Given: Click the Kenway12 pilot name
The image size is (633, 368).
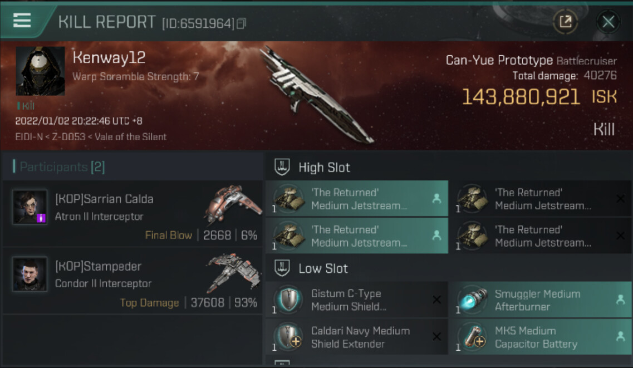Looking at the screenshot, I should (x=109, y=57).
